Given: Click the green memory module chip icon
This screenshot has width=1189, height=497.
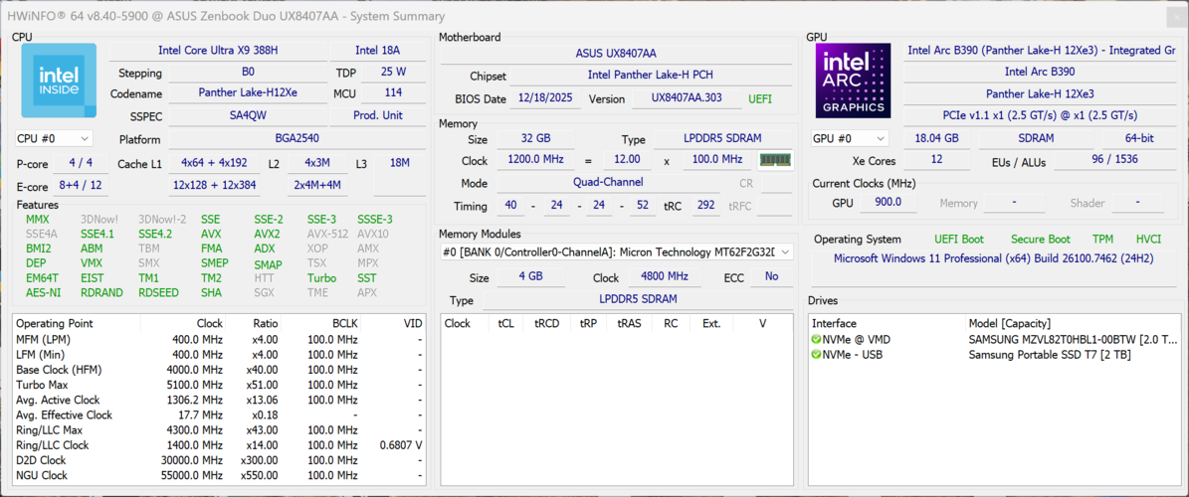Looking at the screenshot, I should (775, 160).
